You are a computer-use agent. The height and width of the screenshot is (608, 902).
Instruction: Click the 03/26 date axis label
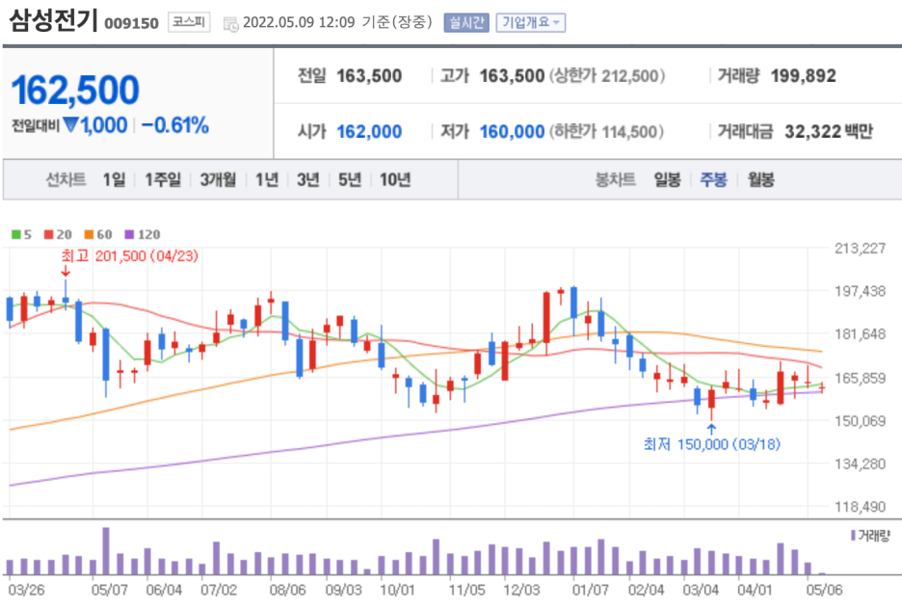[26, 590]
